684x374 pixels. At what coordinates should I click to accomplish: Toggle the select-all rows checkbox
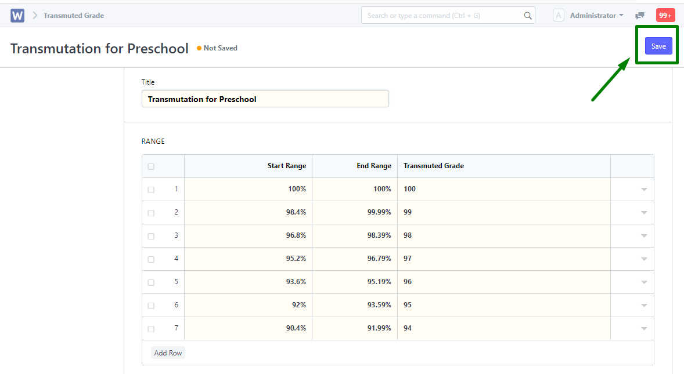[x=151, y=166]
